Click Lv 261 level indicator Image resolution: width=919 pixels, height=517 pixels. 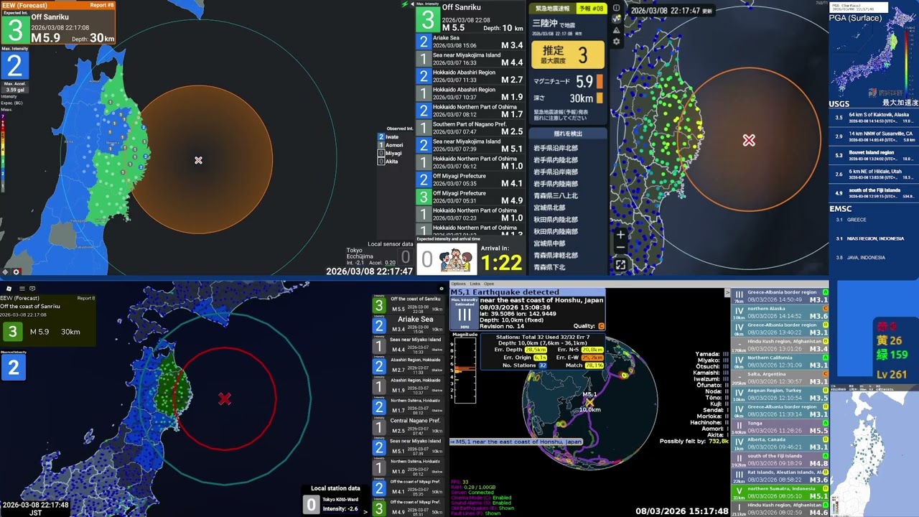tap(892, 374)
